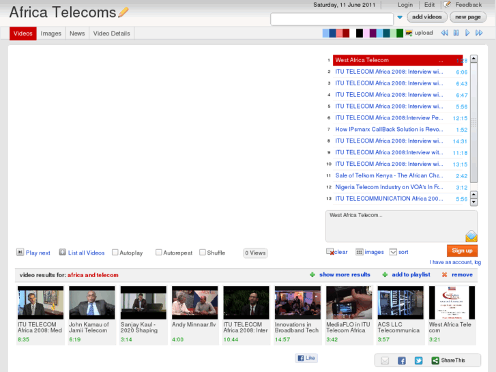Pick the light blue color swatch
Screen dimensions: 496x372
[x=326, y=33]
